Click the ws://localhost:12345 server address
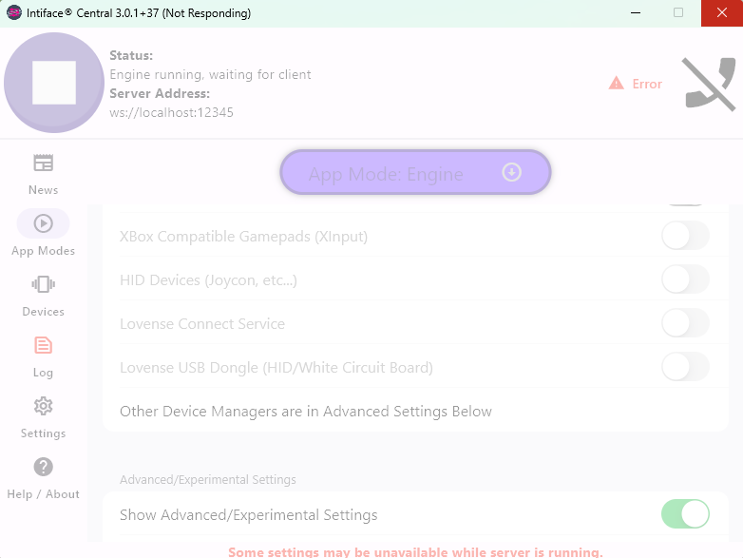The height and width of the screenshot is (558, 743). pos(171,112)
